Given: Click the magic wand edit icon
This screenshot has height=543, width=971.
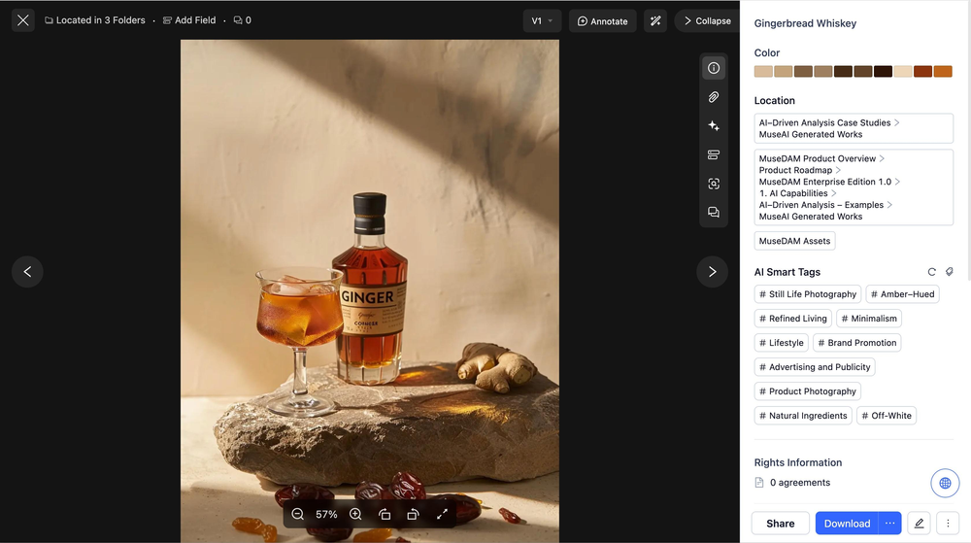Looking at the screenshot, I should click(x=655, y=20).
